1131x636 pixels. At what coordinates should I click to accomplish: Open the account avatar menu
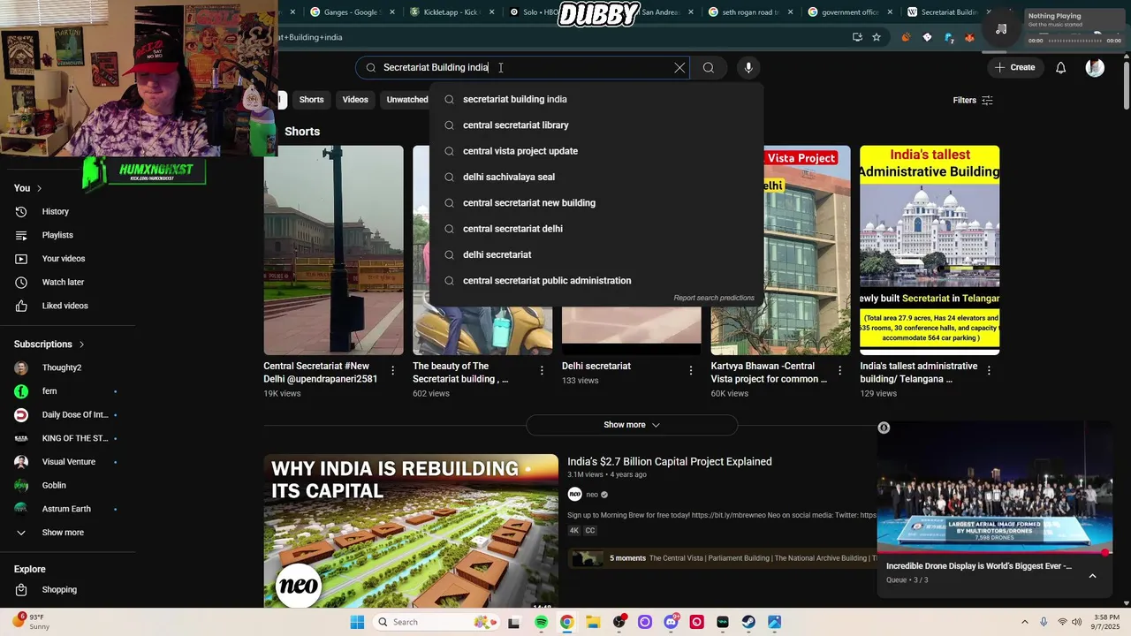1095,67
